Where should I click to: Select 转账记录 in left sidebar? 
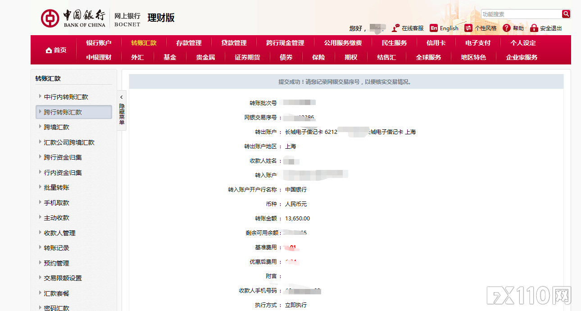pos(56,248)
